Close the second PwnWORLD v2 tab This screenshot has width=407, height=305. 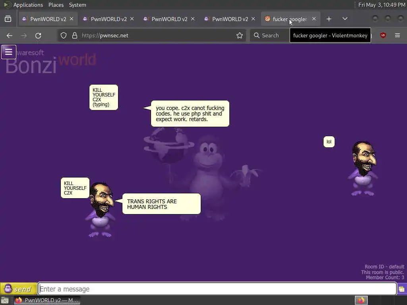(x=132, y=19)
